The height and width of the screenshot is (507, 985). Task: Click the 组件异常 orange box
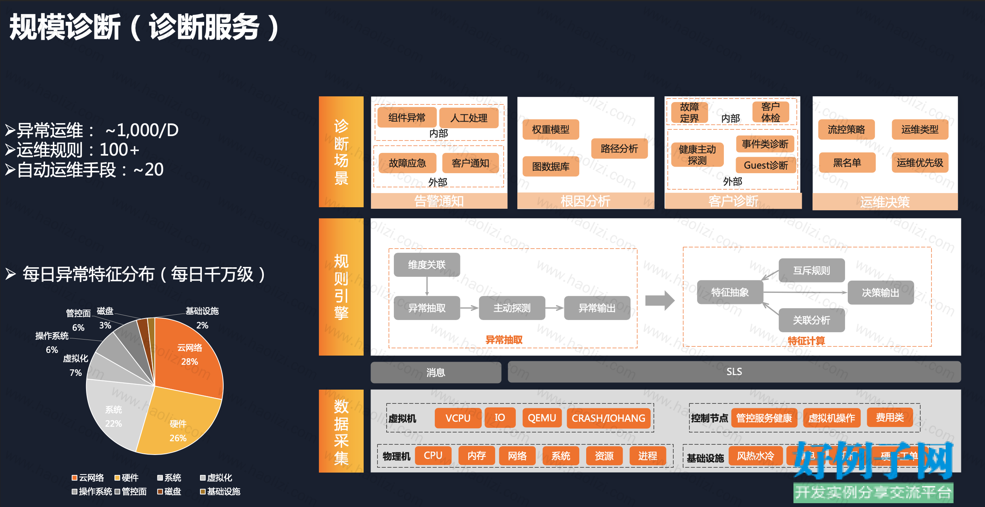[x=407, y=117]
